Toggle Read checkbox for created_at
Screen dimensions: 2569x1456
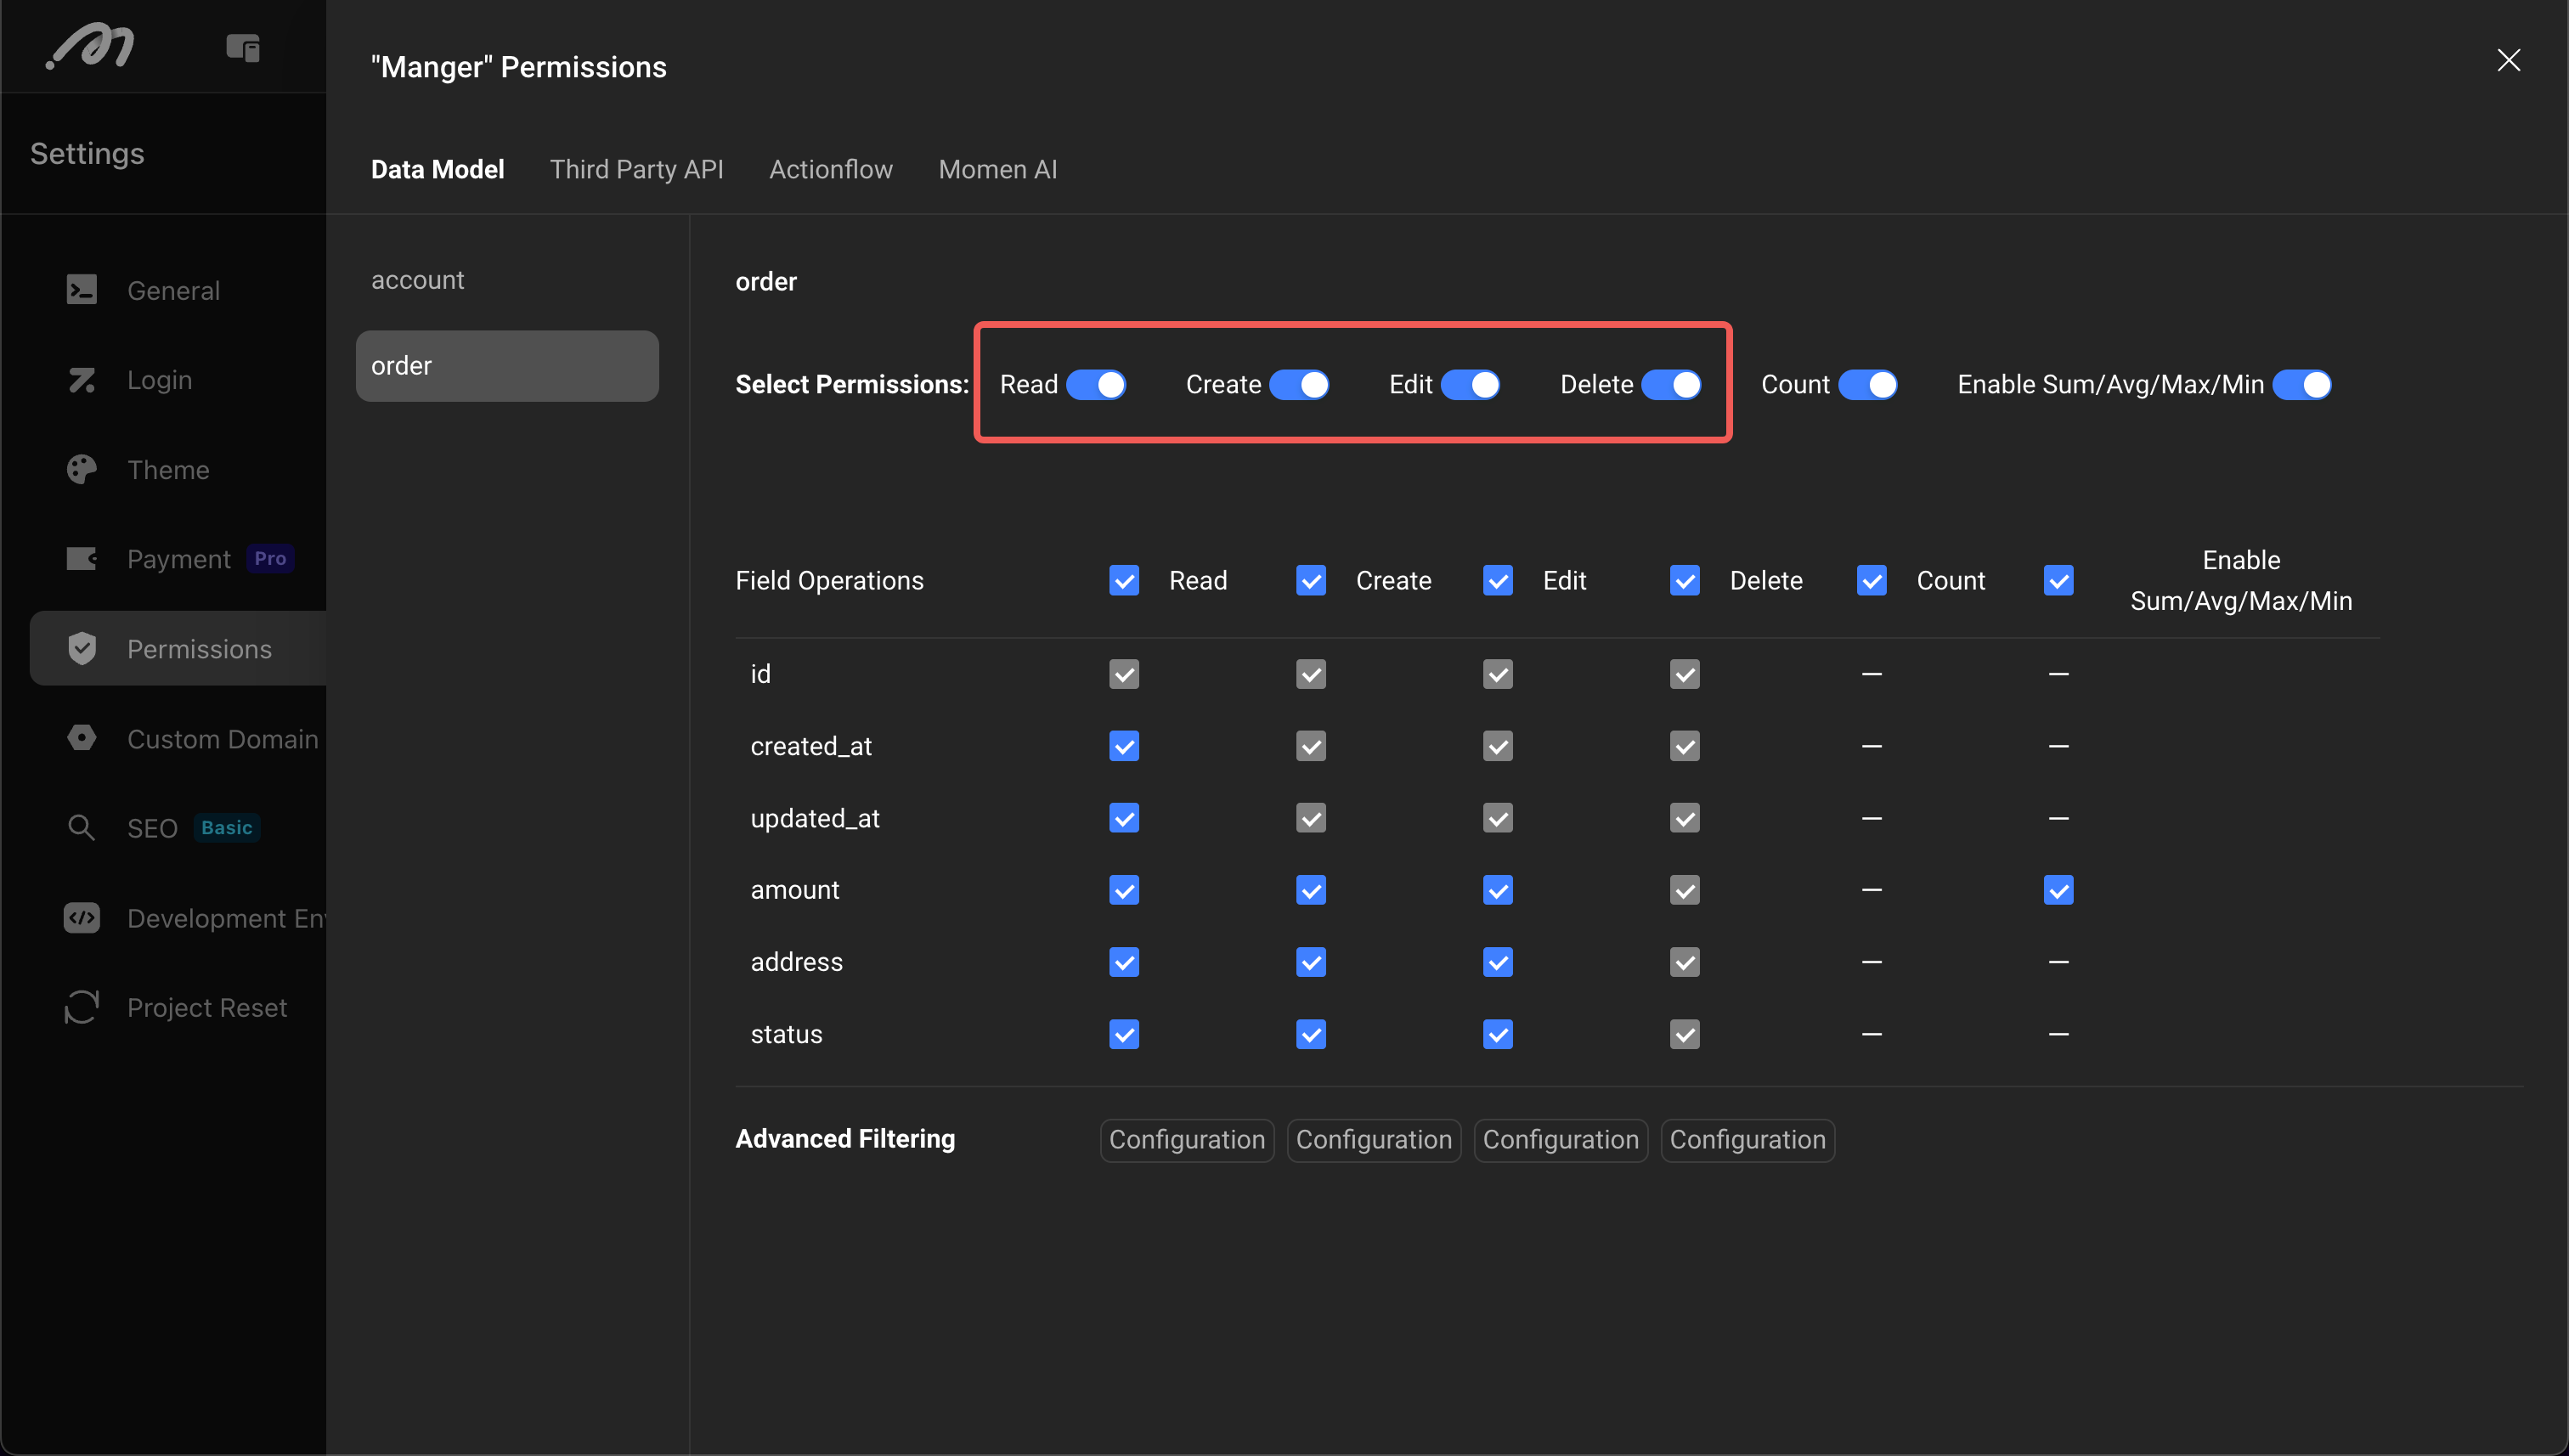tap(1124, 746)
